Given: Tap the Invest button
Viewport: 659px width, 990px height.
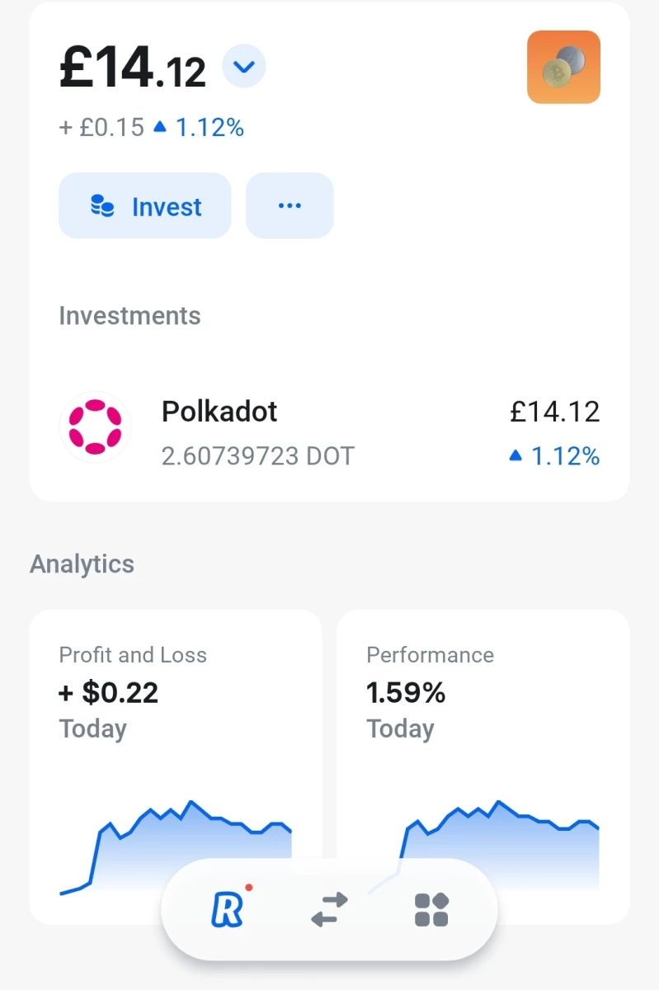Looking at the screenshot, I should pyautogui.click(x=144, y=205).
